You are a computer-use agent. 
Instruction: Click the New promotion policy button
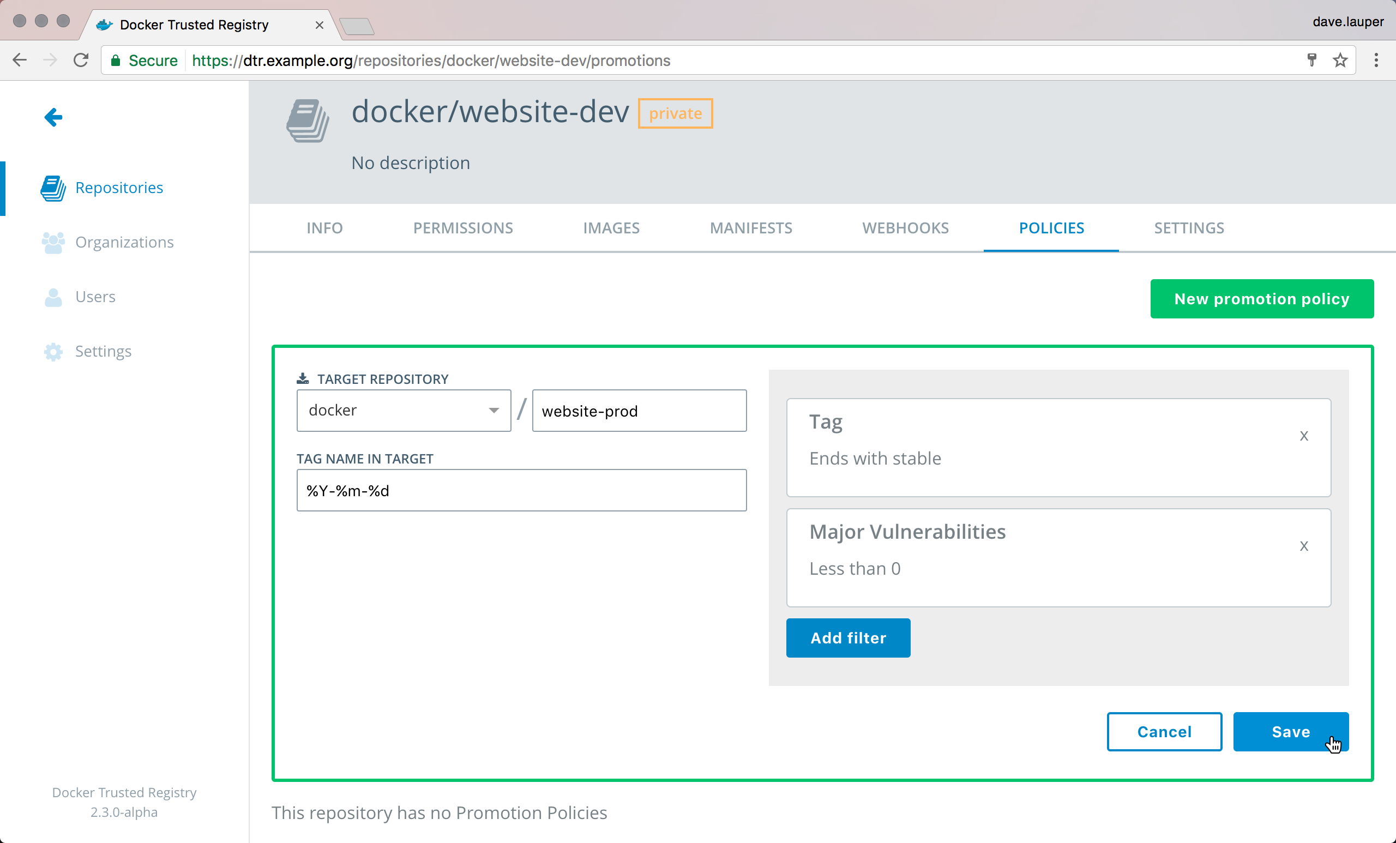click(x=1261, y=299)
